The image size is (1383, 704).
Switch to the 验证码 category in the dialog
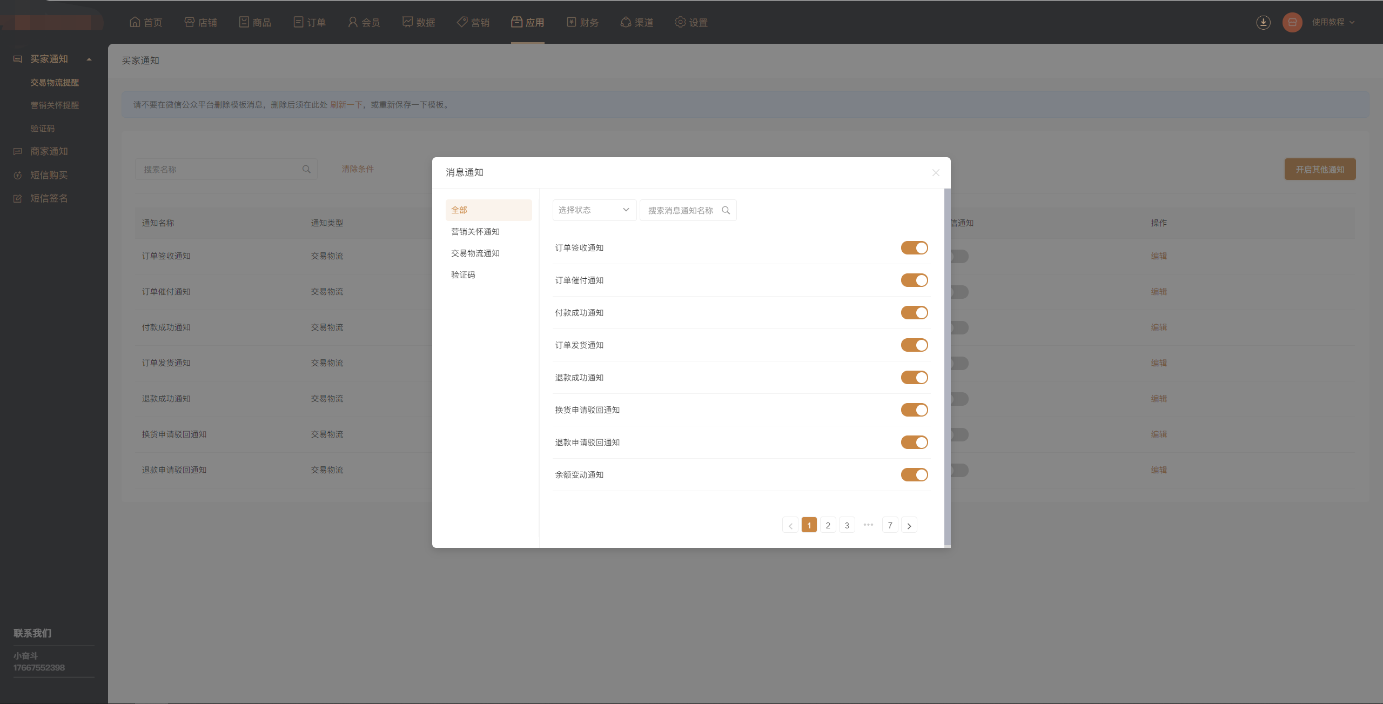464,275
